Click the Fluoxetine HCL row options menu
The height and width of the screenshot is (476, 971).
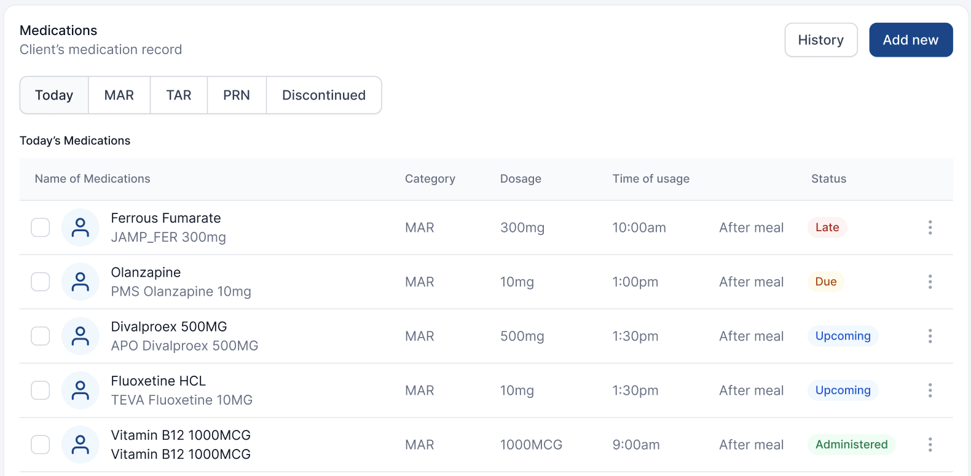coord(930,390)
